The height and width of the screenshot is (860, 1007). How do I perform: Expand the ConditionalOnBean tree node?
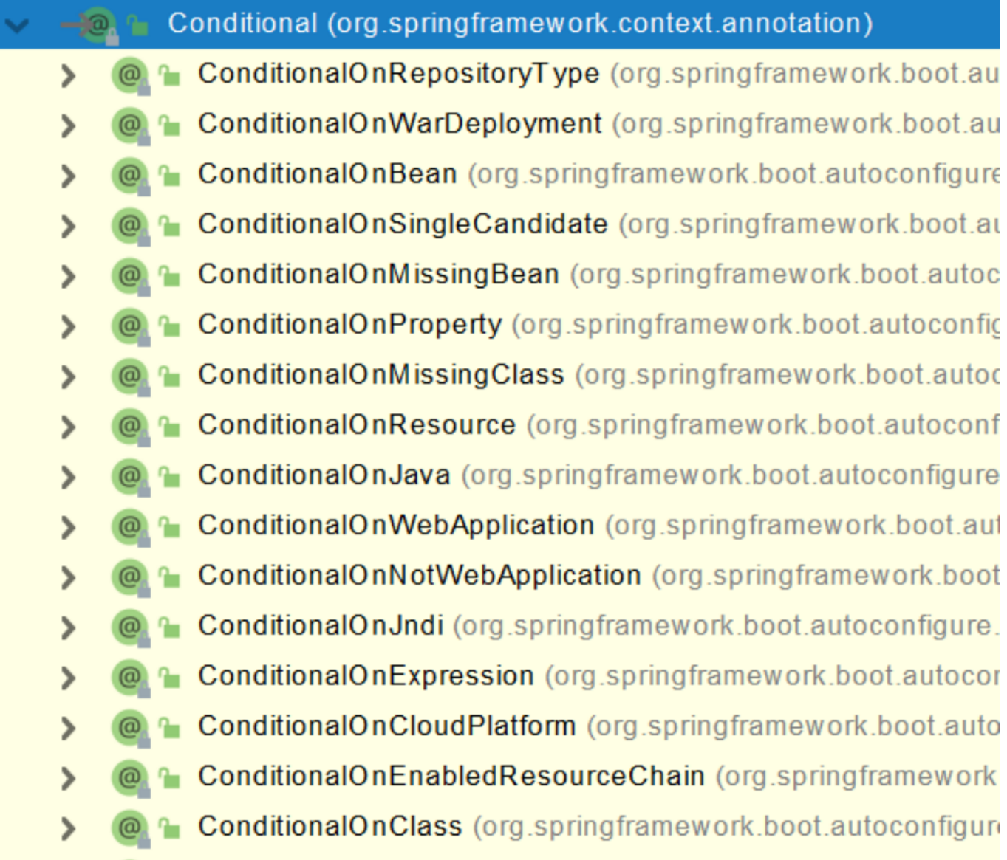pos(68,176)
